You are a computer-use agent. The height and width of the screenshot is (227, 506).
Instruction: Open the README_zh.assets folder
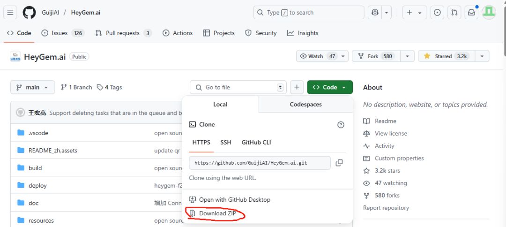point(52,151)
